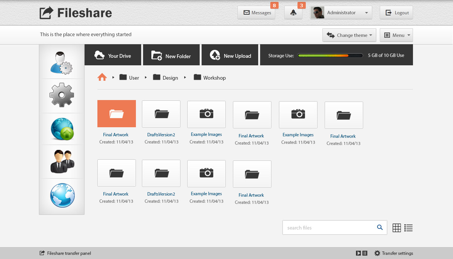Click the Storage Use progress bar
This screenshot has height=259, width=453.
coord(330,55)
